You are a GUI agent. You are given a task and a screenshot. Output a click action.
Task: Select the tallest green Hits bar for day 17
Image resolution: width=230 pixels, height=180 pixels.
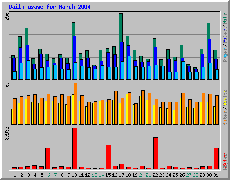point(121,28)
